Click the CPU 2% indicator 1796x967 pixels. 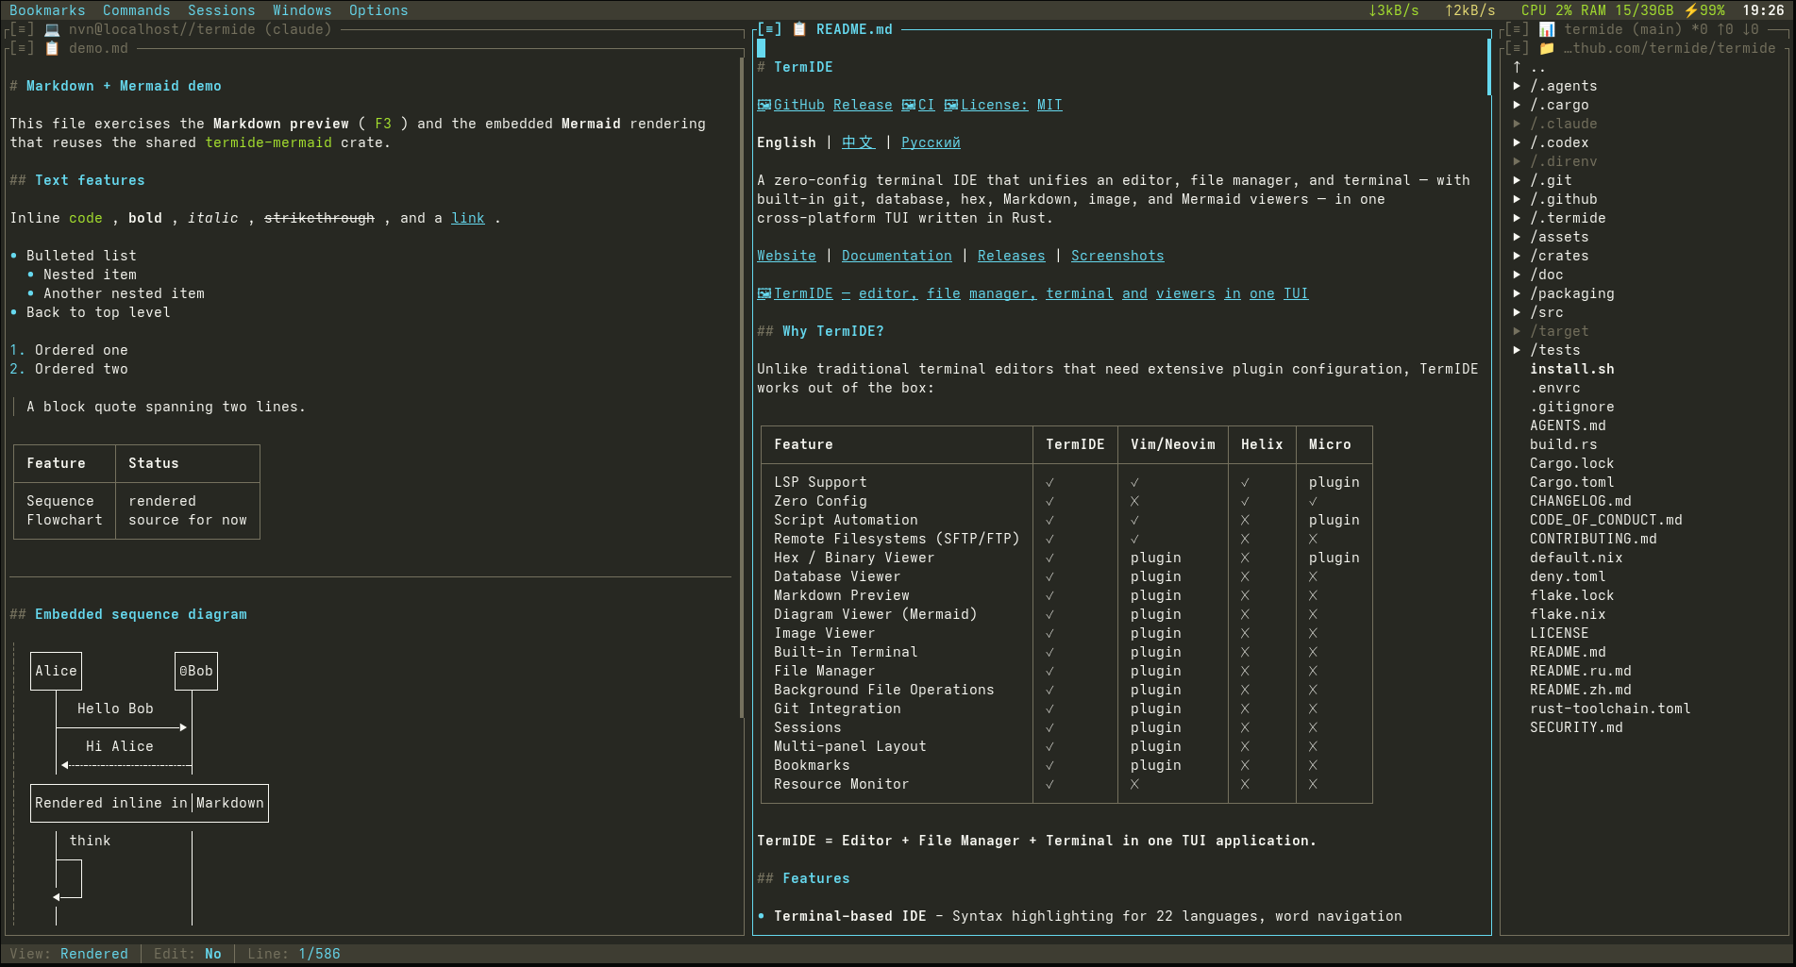pos(1547,10)
